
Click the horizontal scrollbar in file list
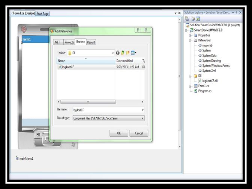click(88, 101)
